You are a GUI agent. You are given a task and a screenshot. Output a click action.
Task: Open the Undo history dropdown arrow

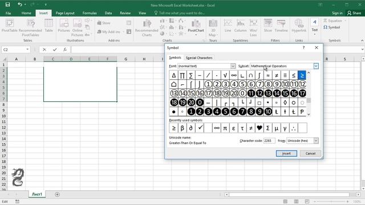25,5
